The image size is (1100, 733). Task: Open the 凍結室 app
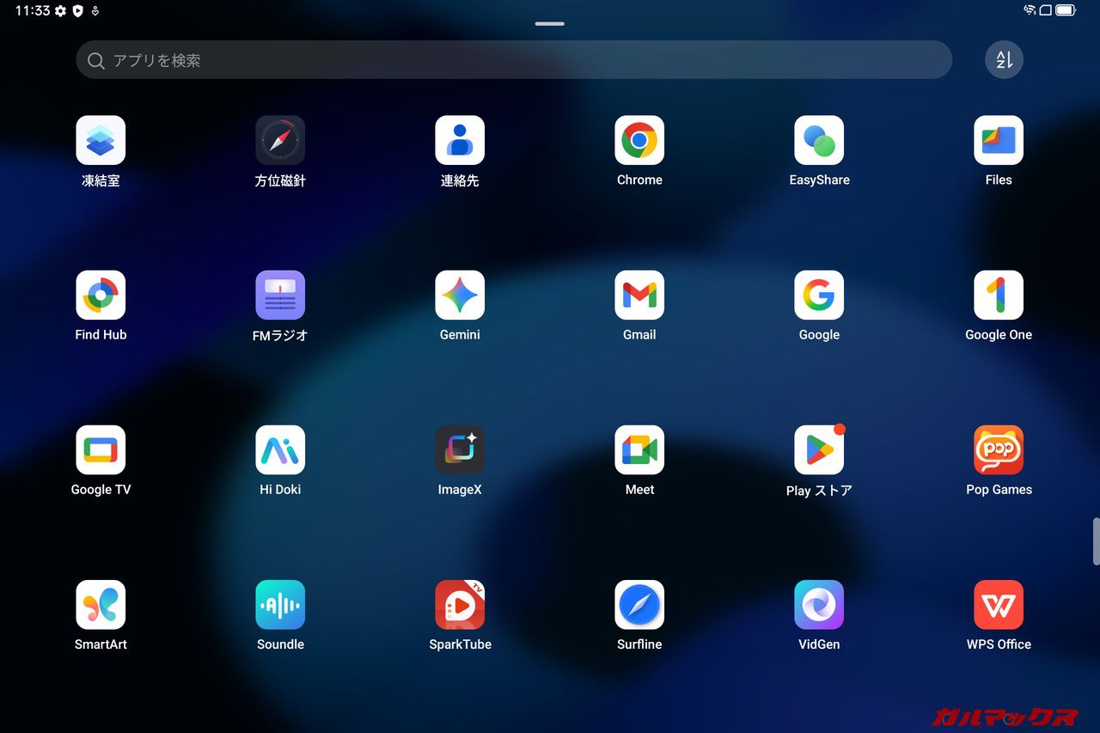pos(101,141)
